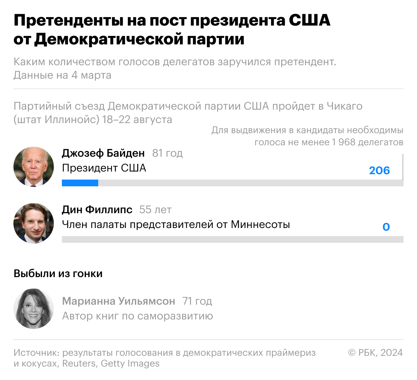
Task: Click the Член палаты представителей от Миннесоты text
Action: 176,224
